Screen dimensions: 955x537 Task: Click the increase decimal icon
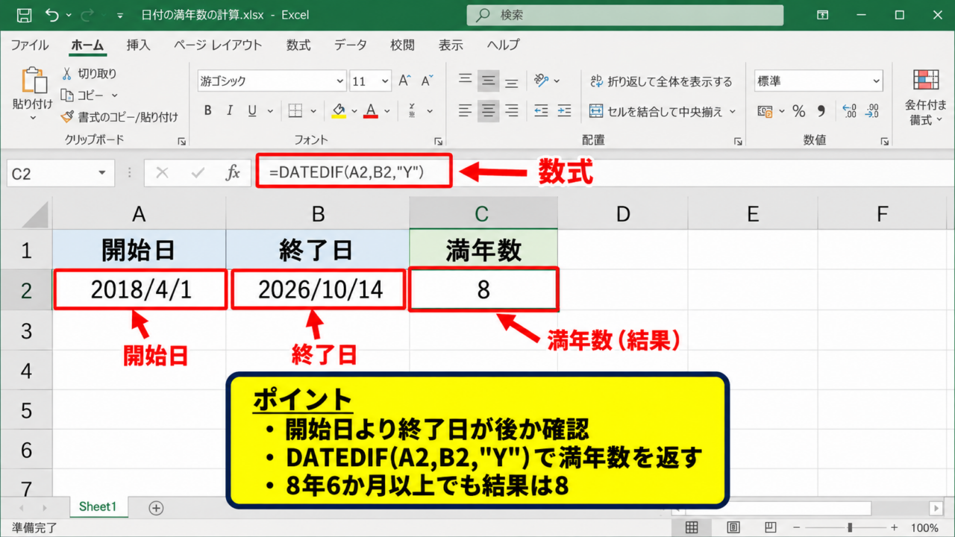tap(850, 111)
